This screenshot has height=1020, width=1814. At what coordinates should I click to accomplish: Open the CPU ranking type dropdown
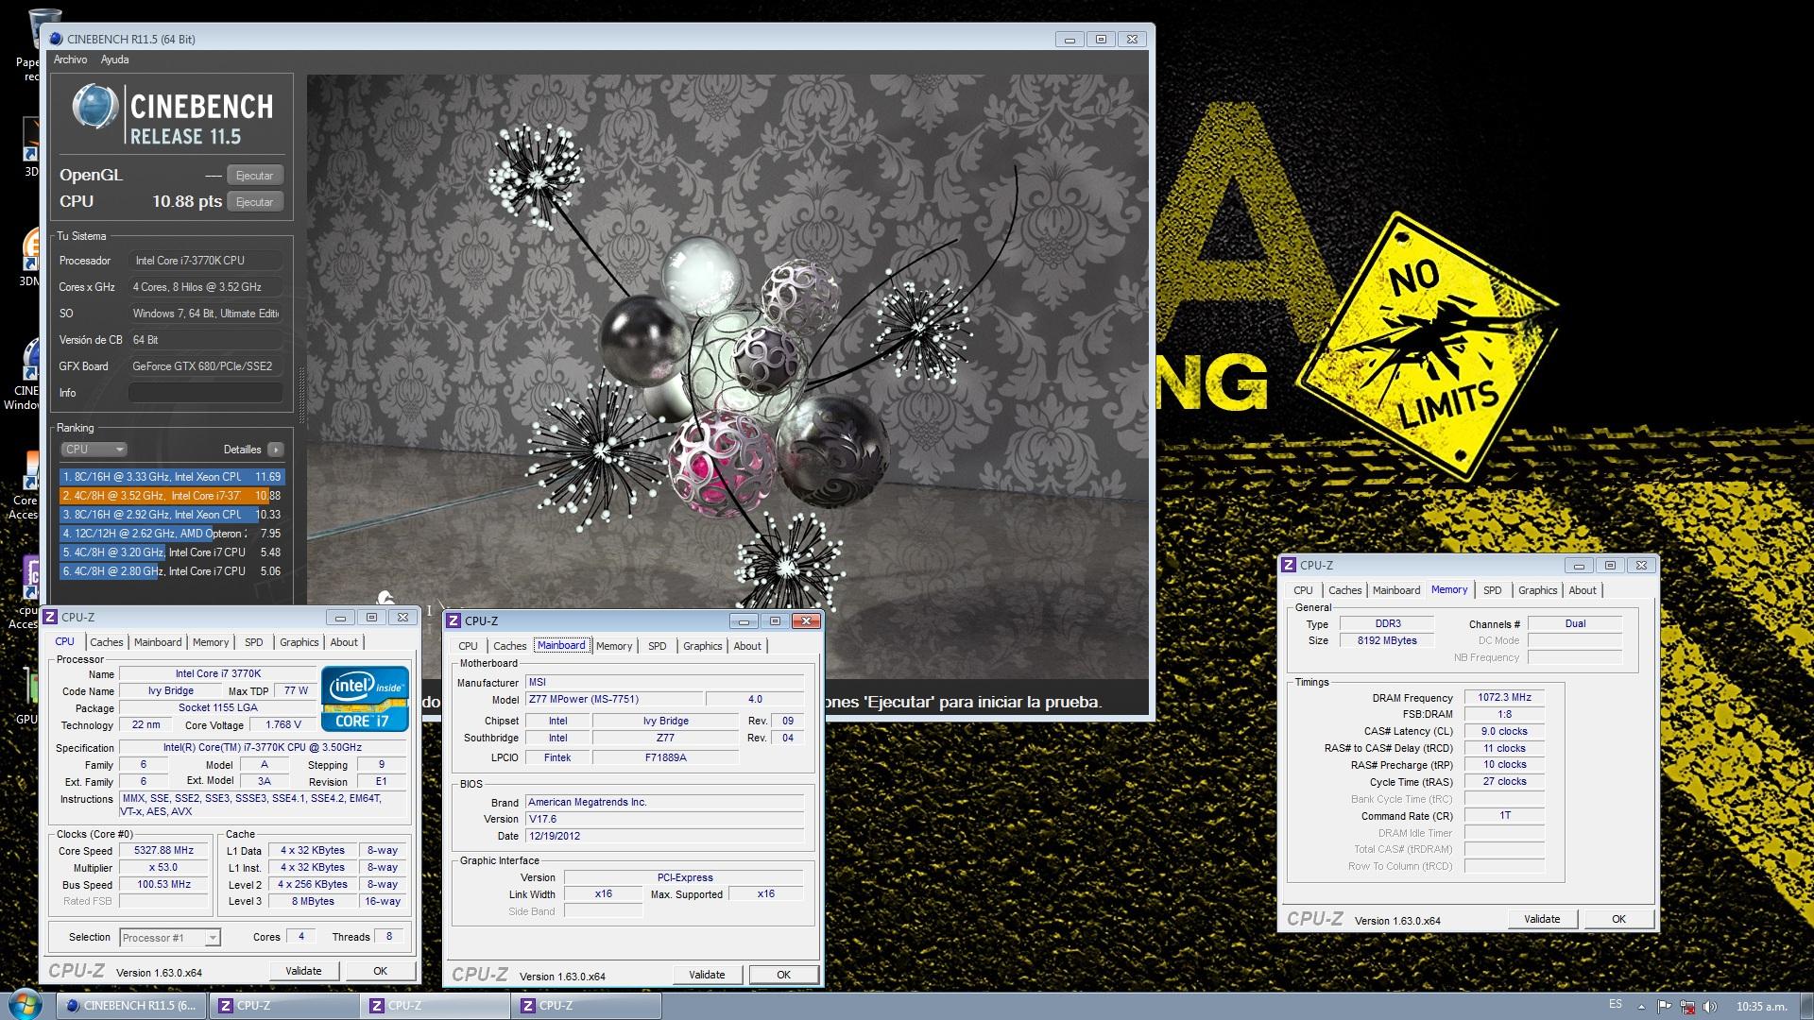click(94, 450)
